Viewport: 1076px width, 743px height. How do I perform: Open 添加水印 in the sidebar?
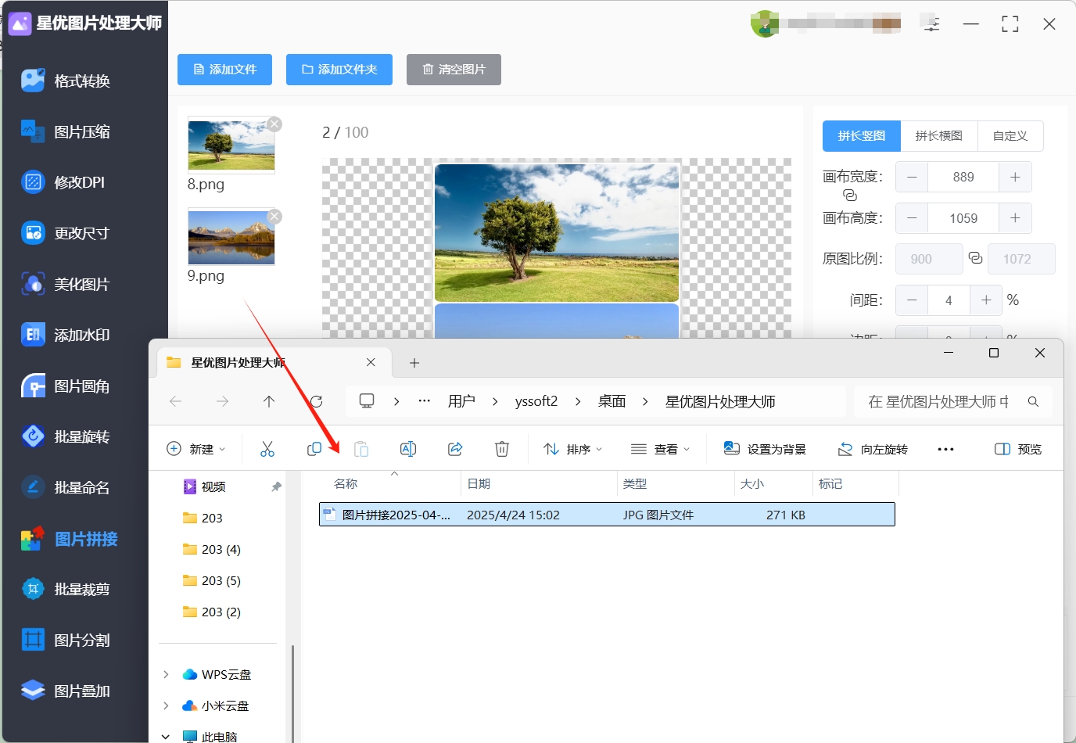coord(66,335)
